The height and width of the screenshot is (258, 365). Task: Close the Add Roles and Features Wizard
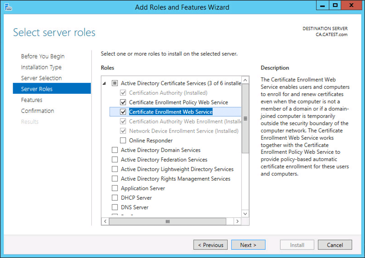351,5
